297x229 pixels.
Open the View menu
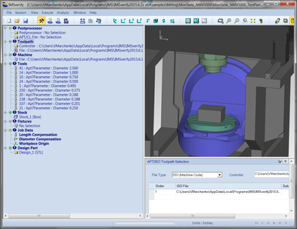tap(34, 13)
